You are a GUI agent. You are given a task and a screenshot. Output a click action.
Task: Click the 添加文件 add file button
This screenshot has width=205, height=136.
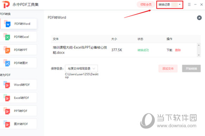click(x=168, y=69)
